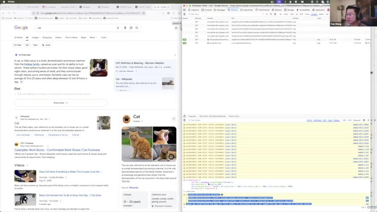The width and height of the screenshot is (377, 212).
Task: Open the Memory tab
Action: (x=277, y=10)
